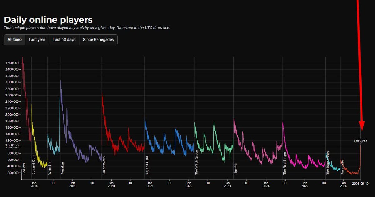
Task: Click the 1,060,958 y-axis highlighted value
Action: pyautogui.click(x=12, y=145)
